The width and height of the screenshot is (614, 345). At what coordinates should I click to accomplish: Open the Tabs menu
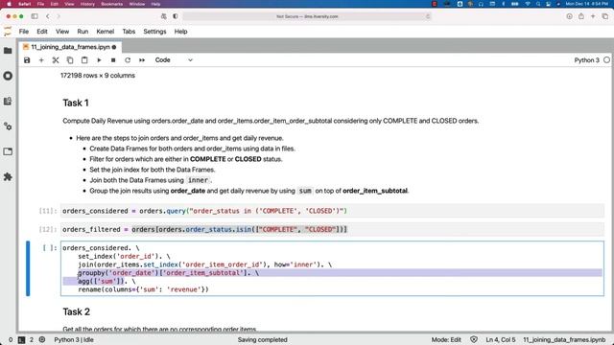click(x=129, y=32)
